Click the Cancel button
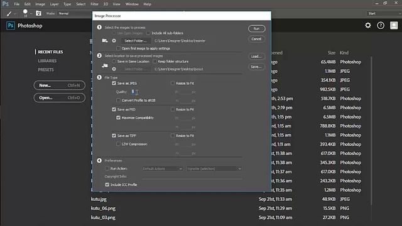This screenshot has height=226, width=402. pyautogui.click(x=256, y=39)
